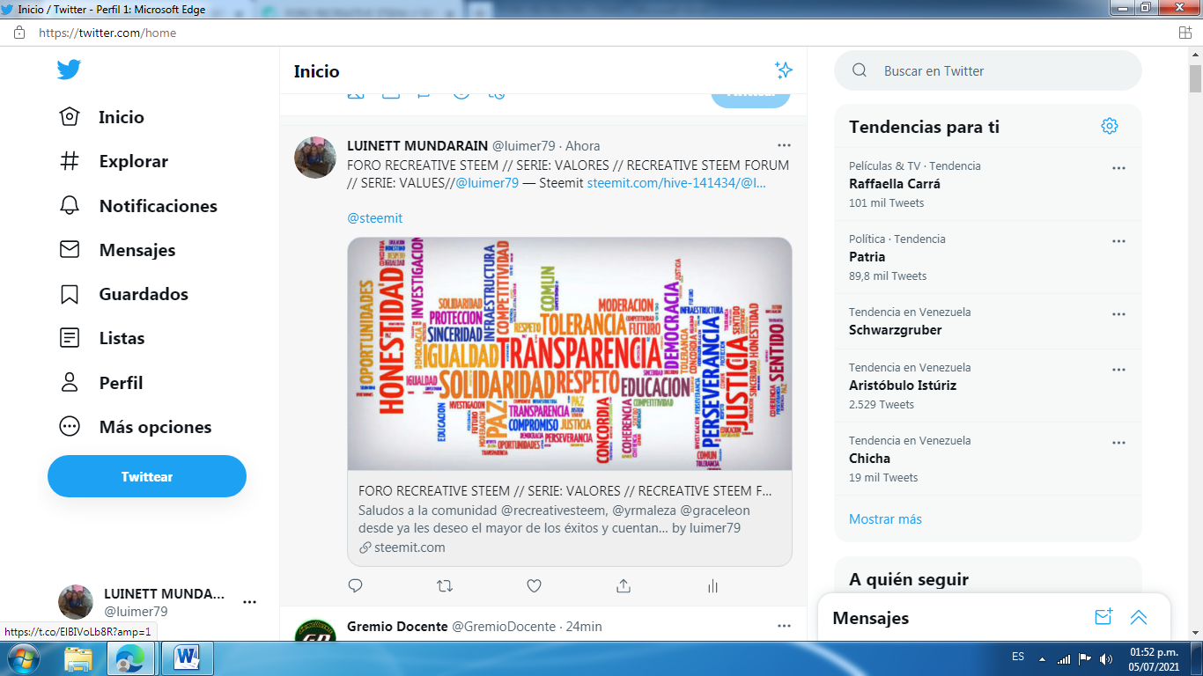Viewport: 1203px width, 676px height.
Task: Open the values word cloud image
Action: [570, 354]
